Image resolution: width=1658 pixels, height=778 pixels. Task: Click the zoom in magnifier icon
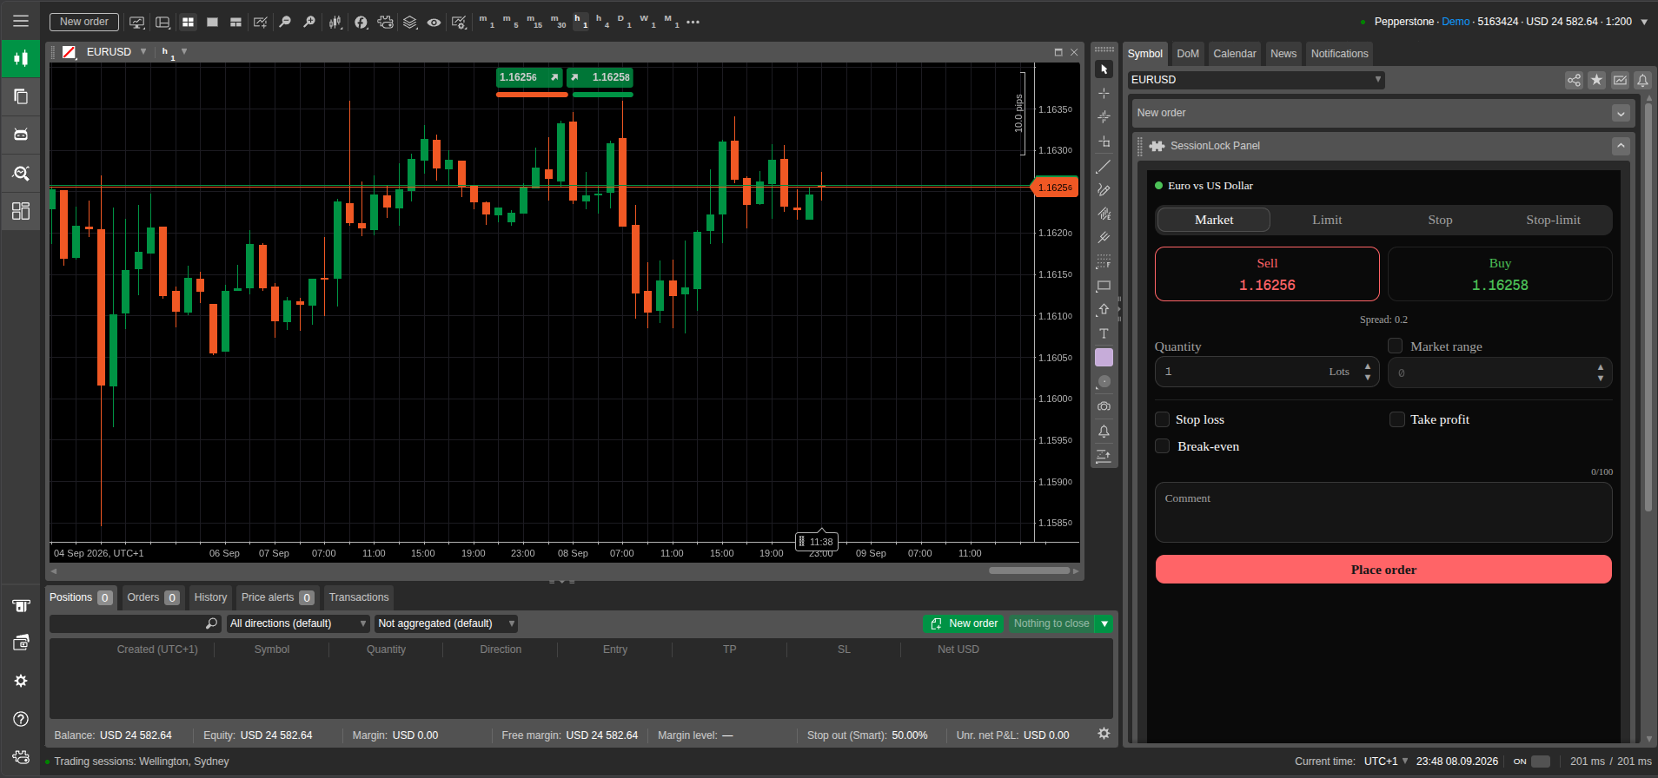pyautogui.click(x=309, y=22)
